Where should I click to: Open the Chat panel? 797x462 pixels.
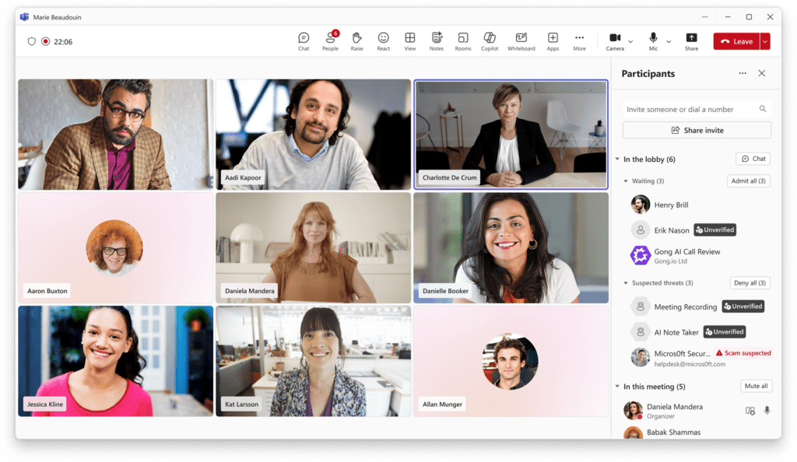point(304,40)
